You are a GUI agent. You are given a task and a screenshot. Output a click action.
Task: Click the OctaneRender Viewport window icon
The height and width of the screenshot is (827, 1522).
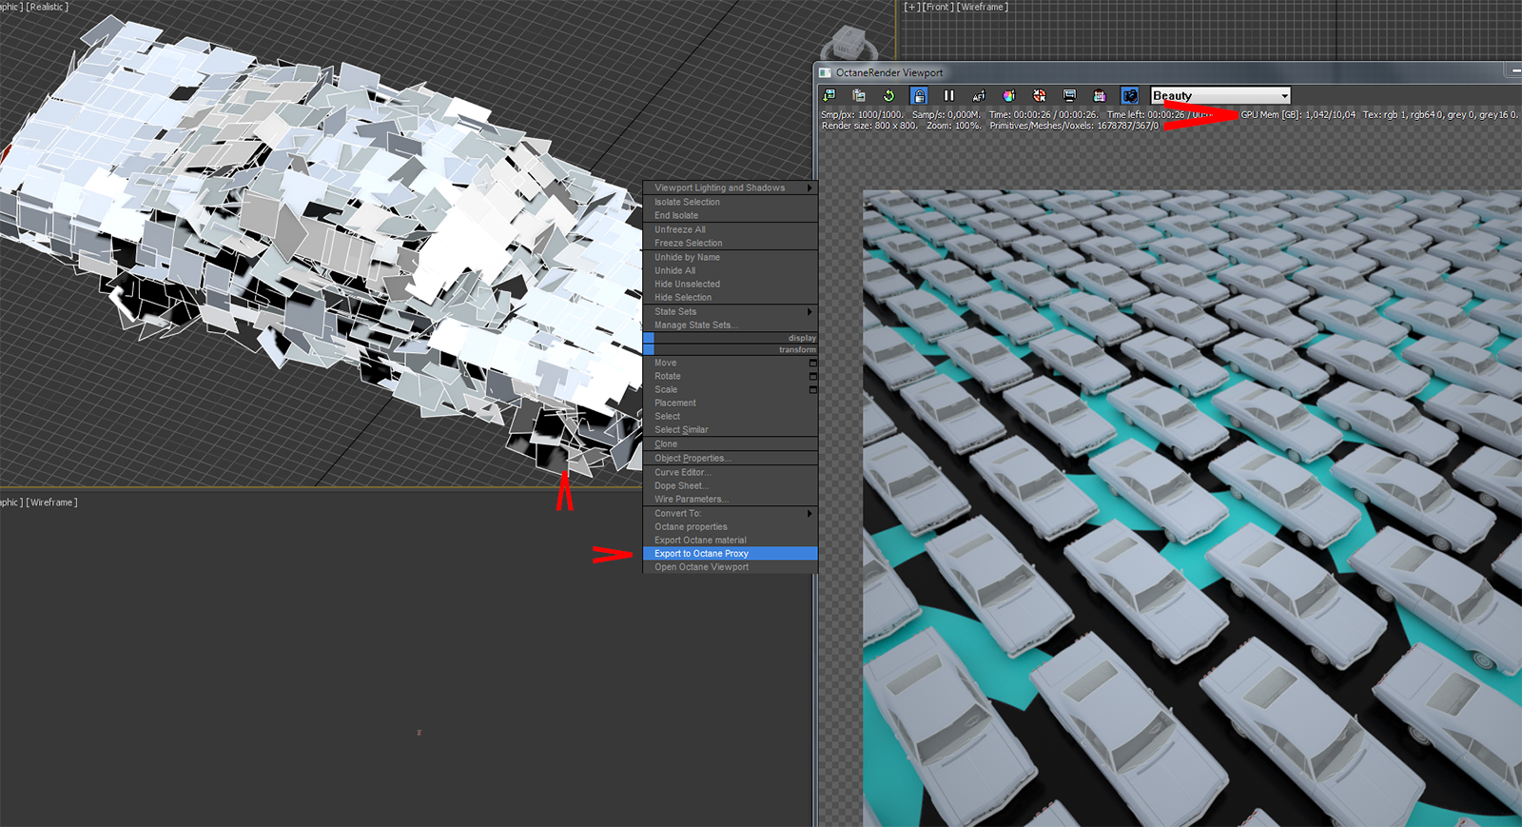pos(826,72)
